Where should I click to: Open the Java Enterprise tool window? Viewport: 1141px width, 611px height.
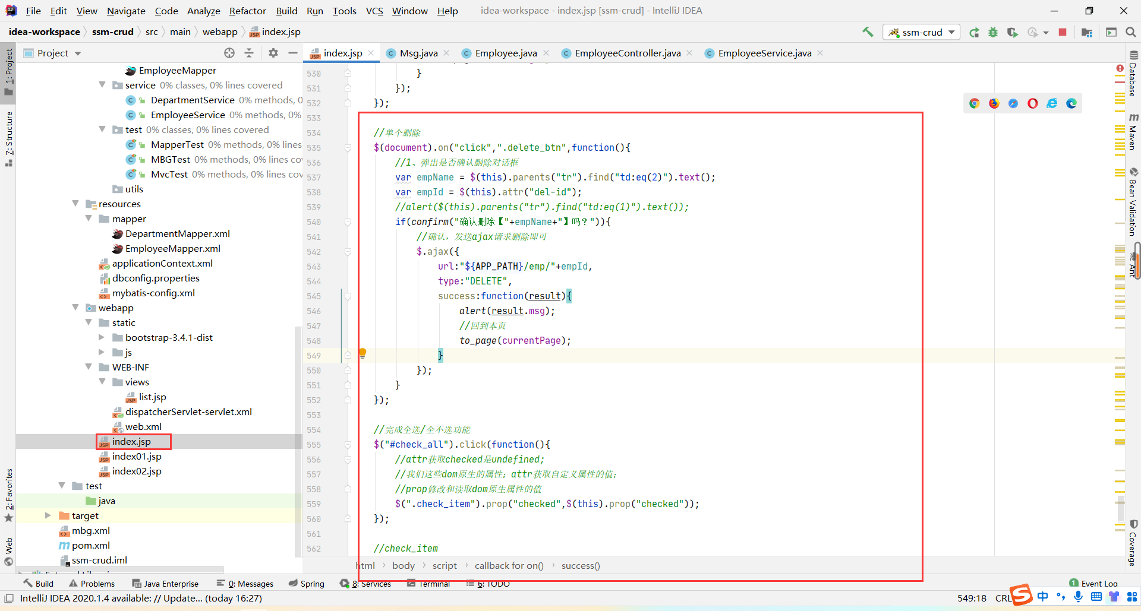click(x=165, y=584)
